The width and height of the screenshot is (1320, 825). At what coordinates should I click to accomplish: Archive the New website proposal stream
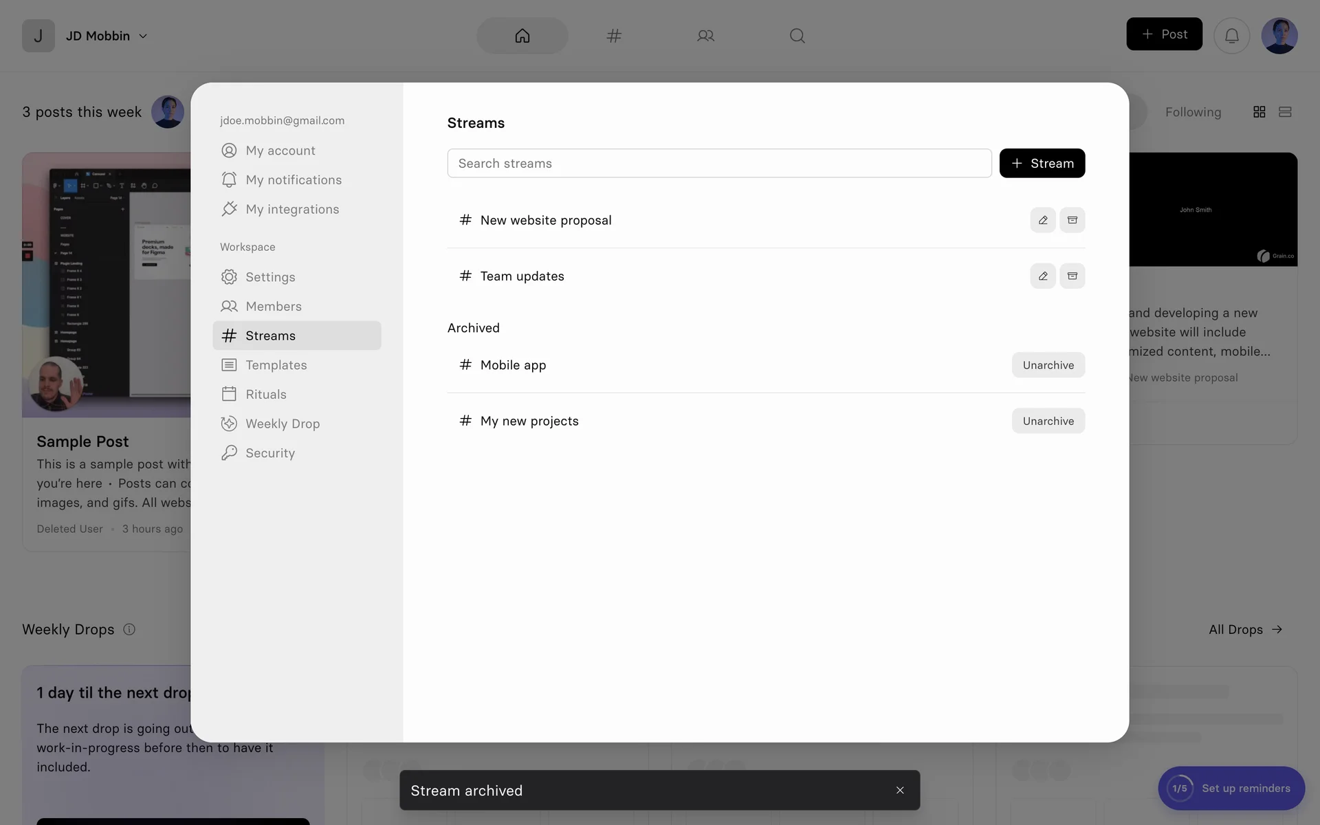tap(1072, 220)
